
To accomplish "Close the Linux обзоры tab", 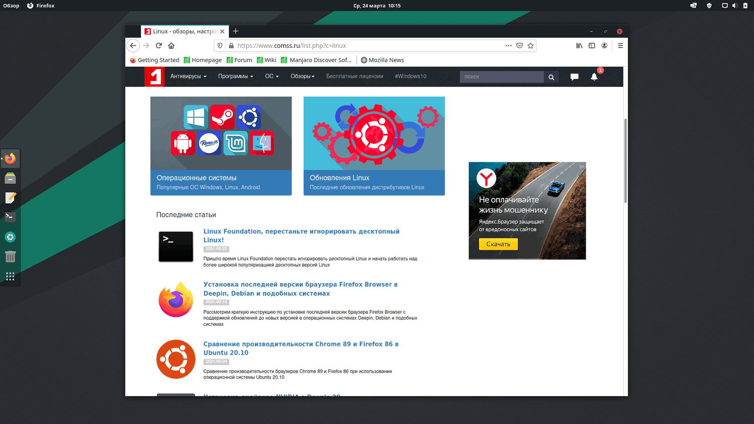I will [222, 31].
